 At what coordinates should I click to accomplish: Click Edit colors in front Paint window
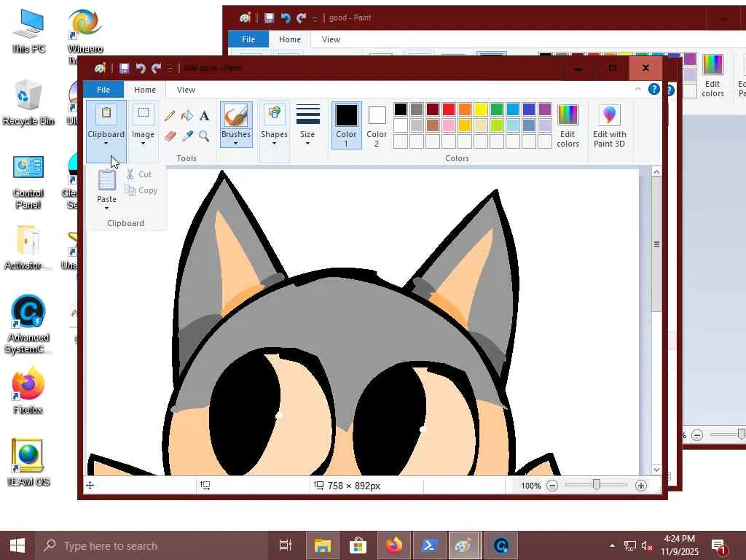pos(568,125)
